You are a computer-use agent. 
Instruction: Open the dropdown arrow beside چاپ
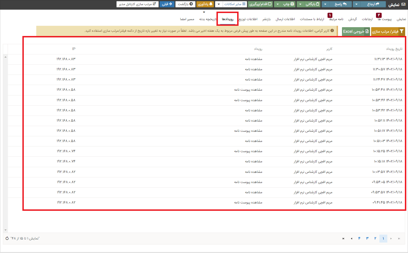click(278, 4)
